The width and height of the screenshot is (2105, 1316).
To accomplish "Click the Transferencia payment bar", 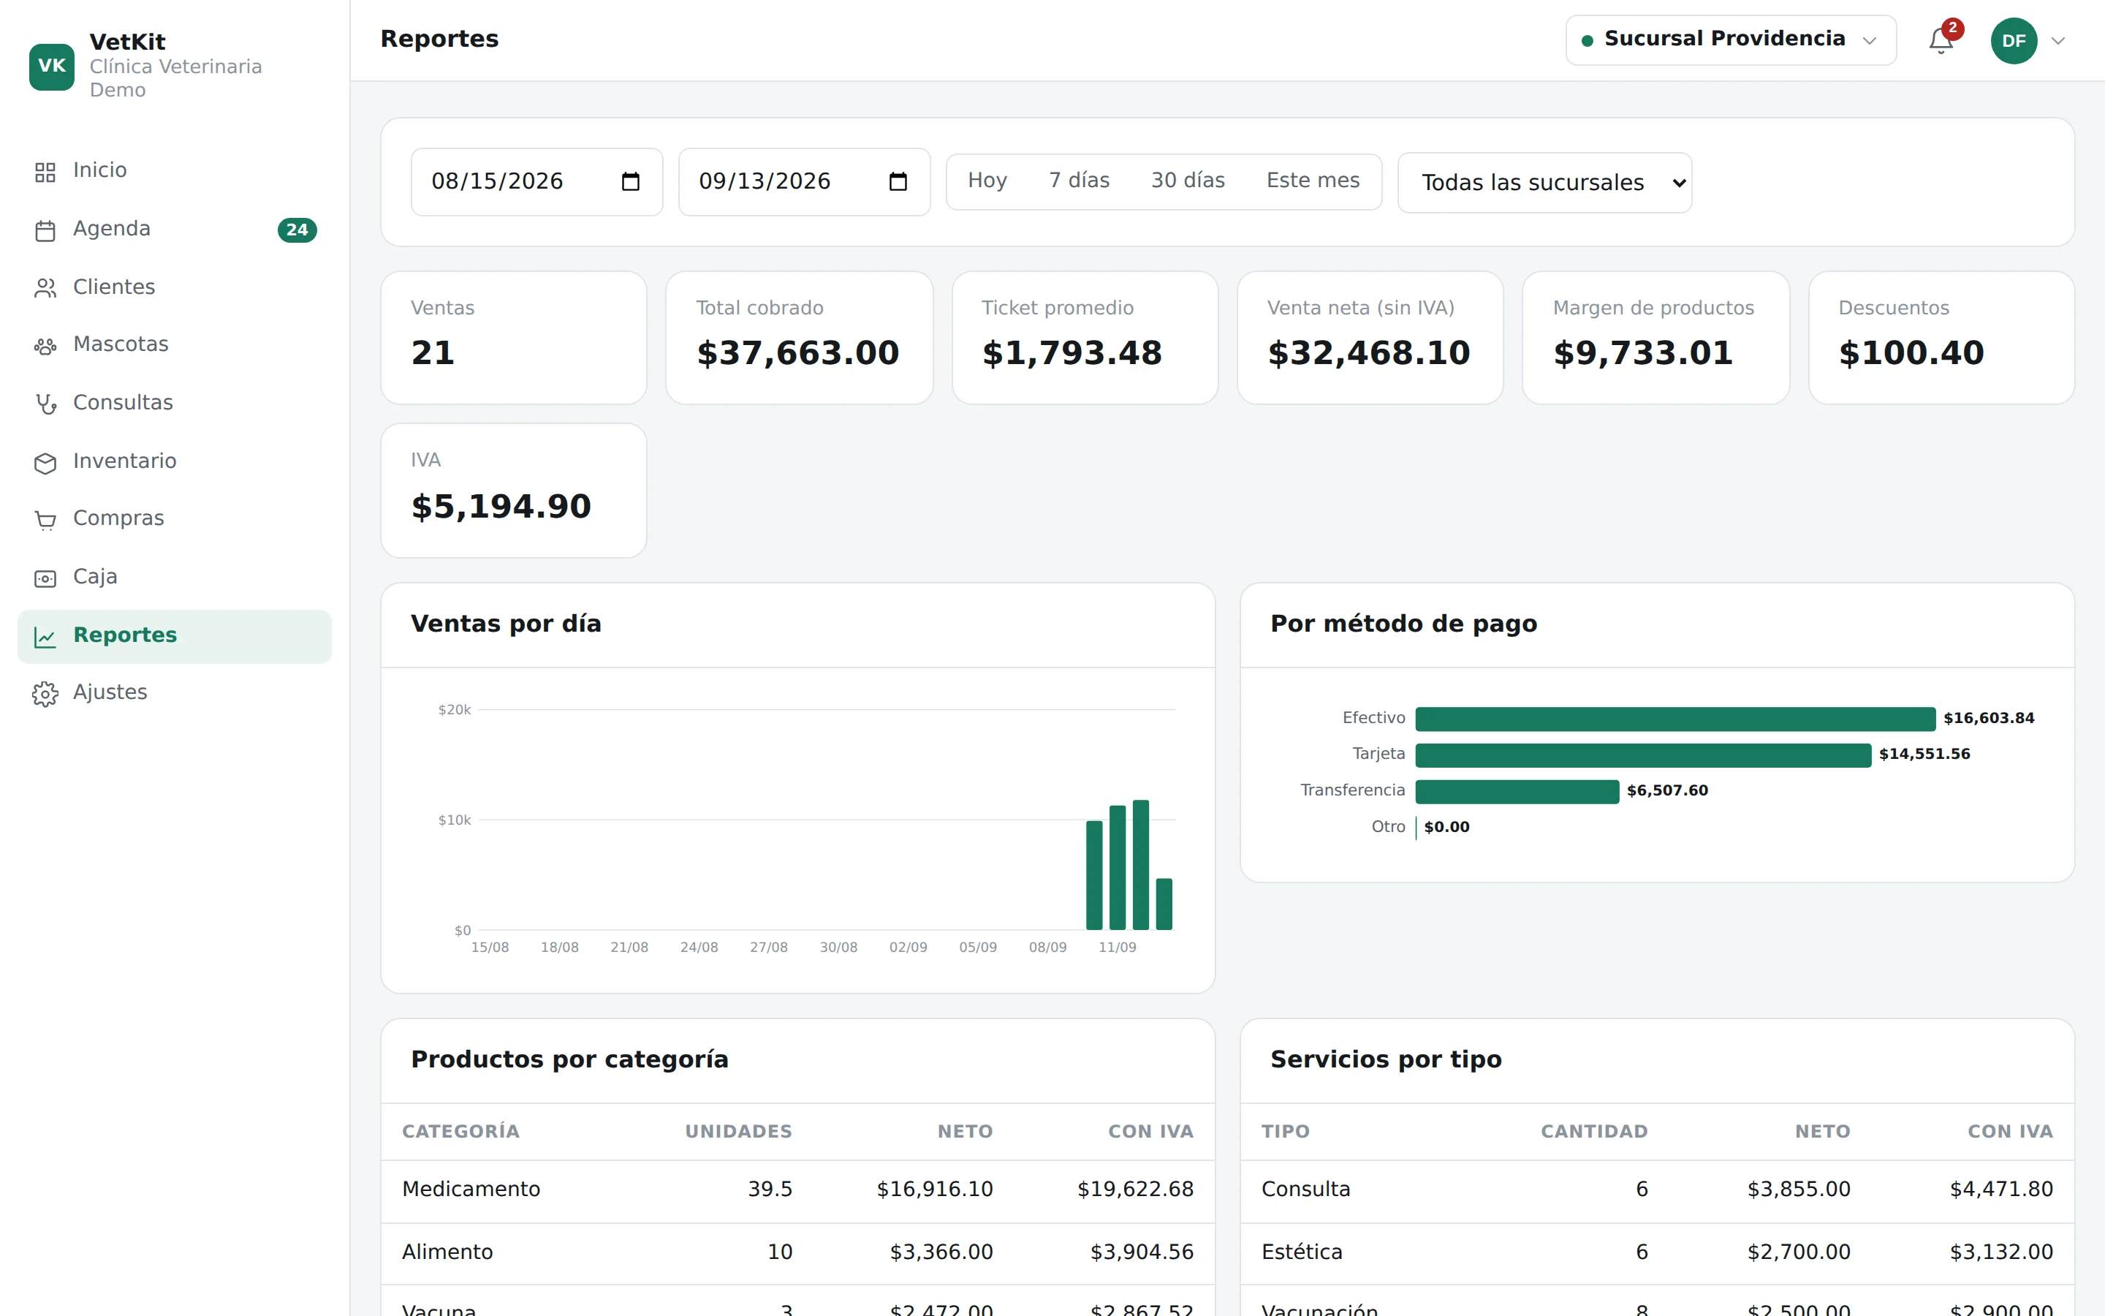I will click(1516, 791).
